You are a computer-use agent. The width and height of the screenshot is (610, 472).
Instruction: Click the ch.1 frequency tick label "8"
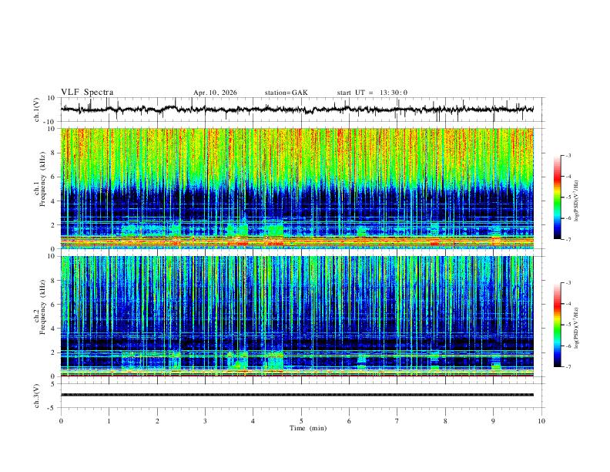pos(53,153)
